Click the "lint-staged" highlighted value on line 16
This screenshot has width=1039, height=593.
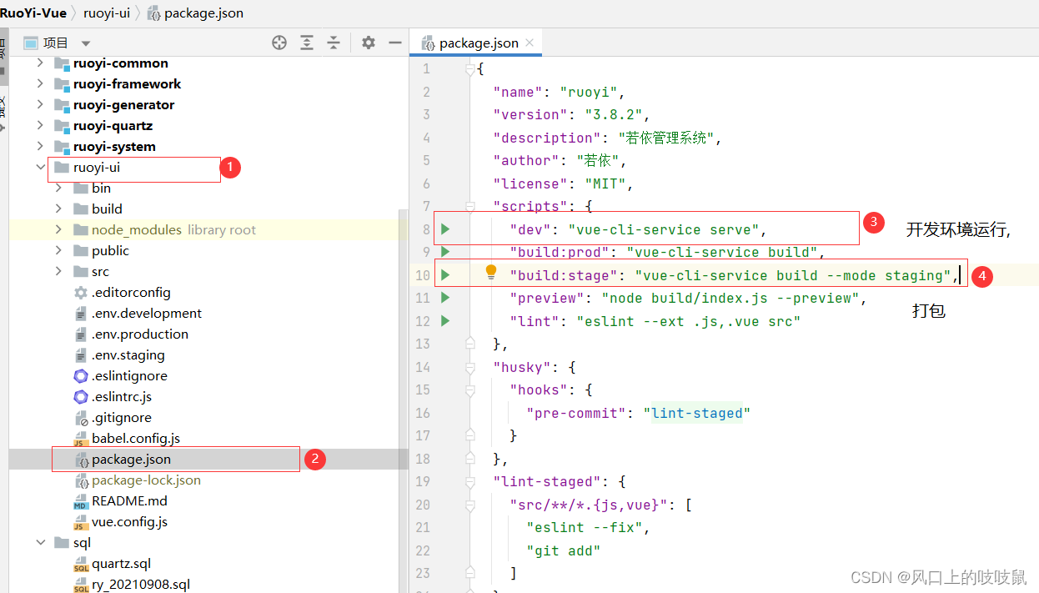coord(697,413)
